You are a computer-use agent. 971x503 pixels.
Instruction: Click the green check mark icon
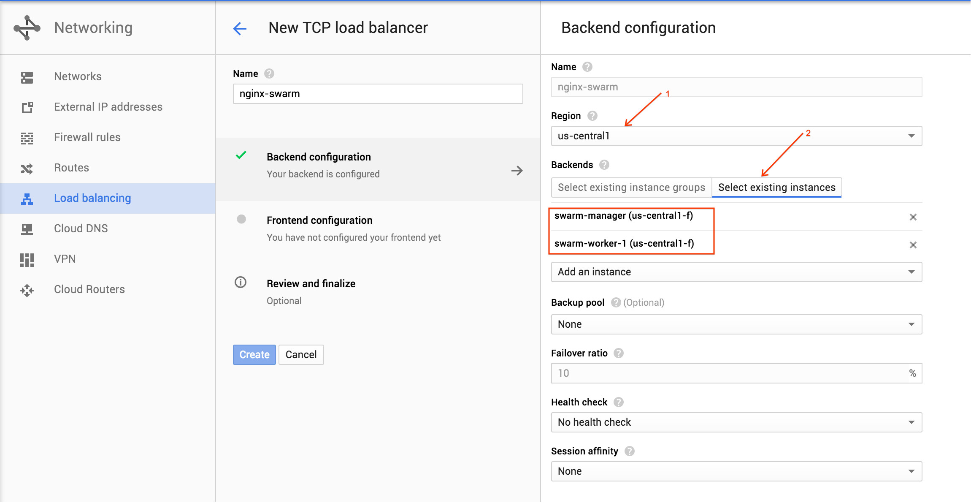241,155
